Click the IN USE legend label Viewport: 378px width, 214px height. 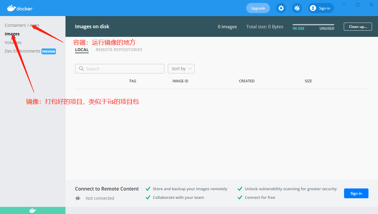[299, 29]
